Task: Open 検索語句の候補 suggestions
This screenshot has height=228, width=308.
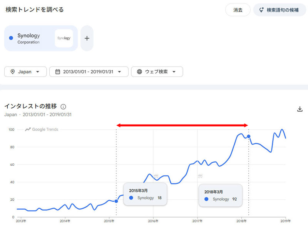Action: pyautogui.click(x=280, y=10)
